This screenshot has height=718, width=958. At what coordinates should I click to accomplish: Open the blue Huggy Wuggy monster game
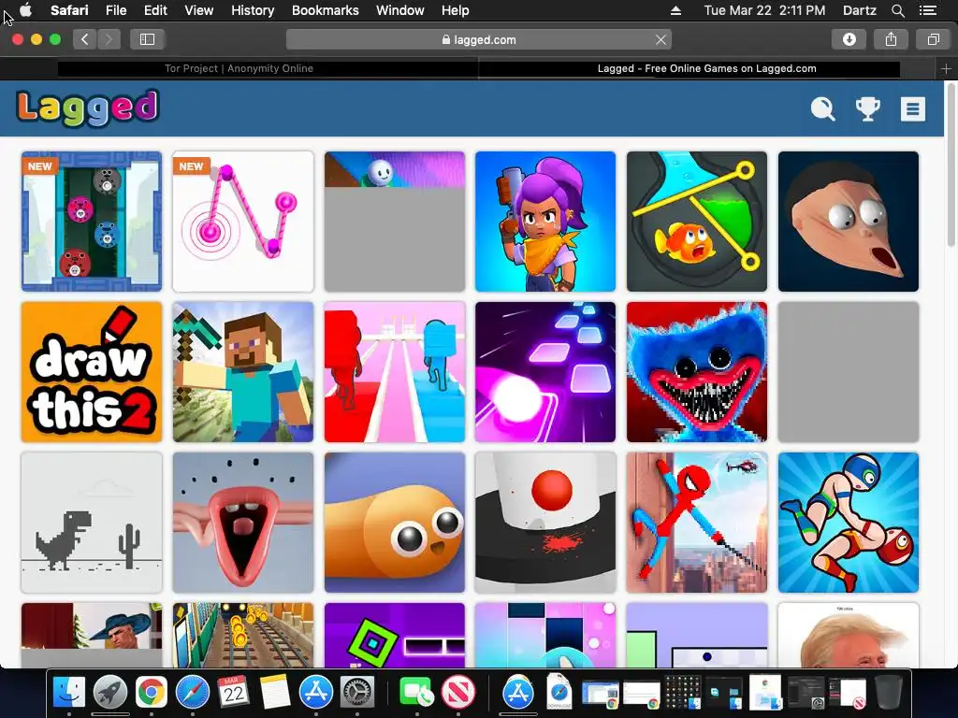(696, 372)
